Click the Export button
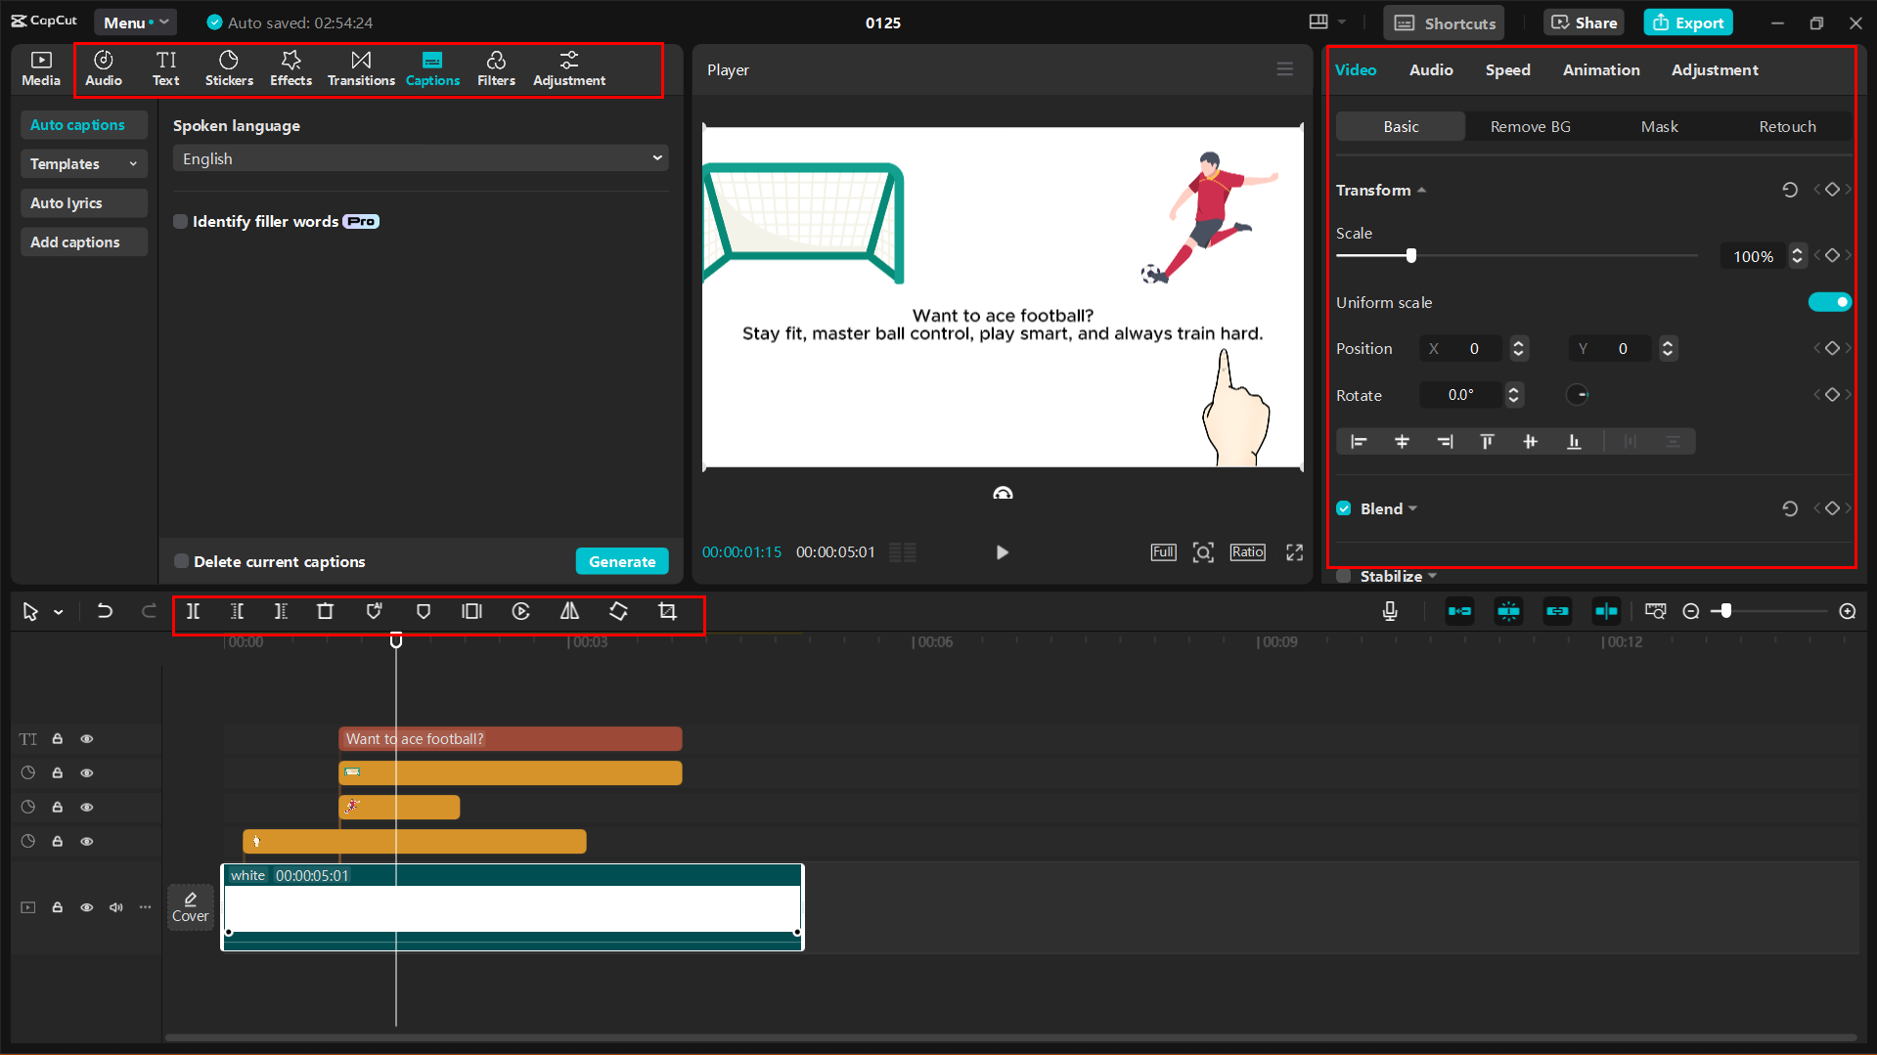This screenshot has height=1055, width=1877. [x=1687, y=22]
